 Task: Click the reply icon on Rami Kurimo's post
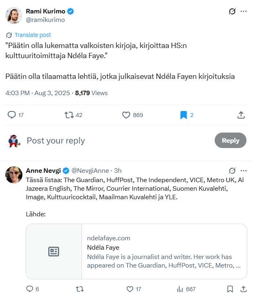[x=12, y=115]
